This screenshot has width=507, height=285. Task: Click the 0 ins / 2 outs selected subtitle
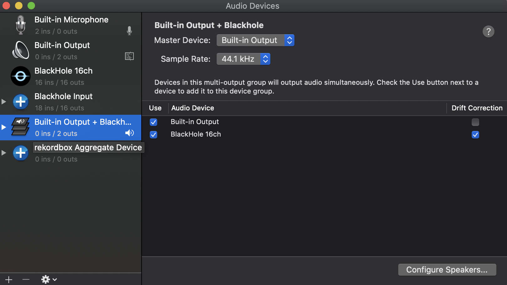pos(56,133)
